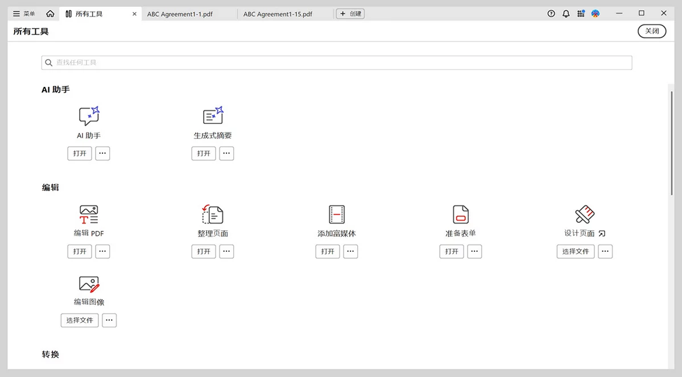This screenshot has height=377, width=682.
Task: Open the 菜单 hamburger menu
Action: 24,14
